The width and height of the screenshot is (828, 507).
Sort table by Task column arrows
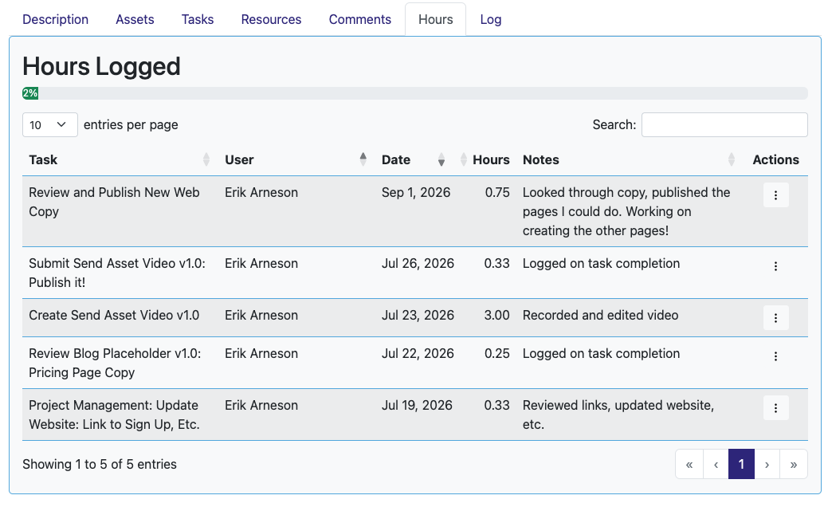pyautogui.click(x=206, y=159)
